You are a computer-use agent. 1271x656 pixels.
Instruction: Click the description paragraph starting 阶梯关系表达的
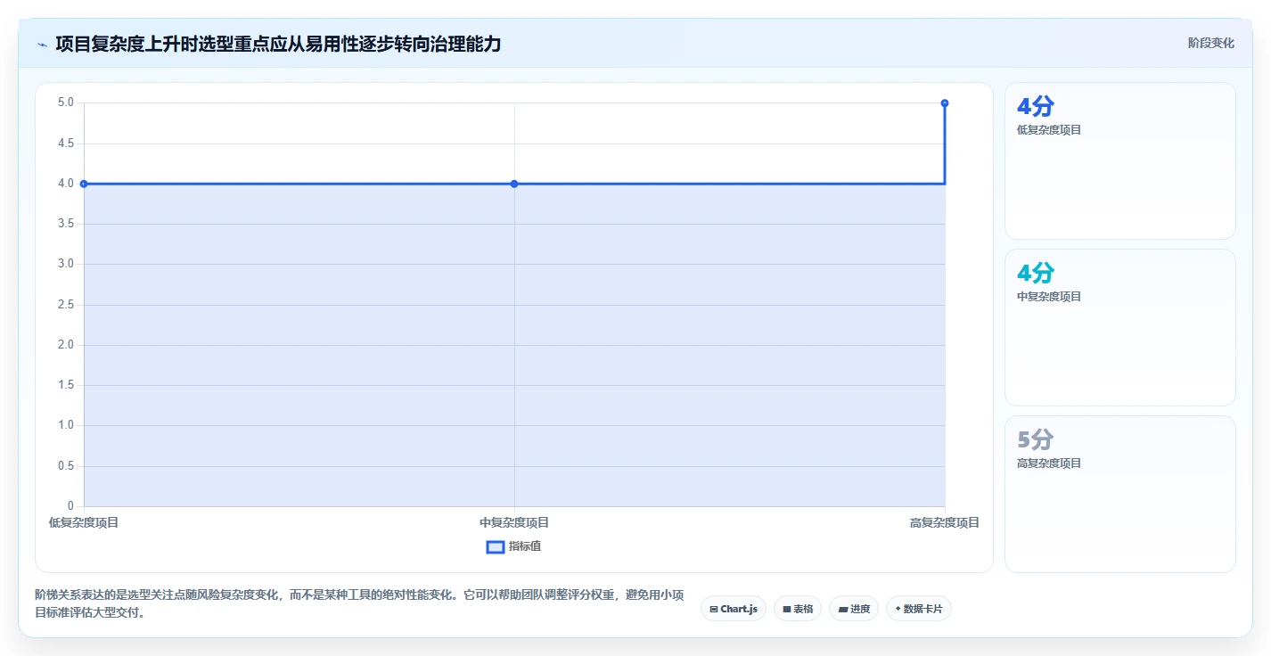coord(359,603)
